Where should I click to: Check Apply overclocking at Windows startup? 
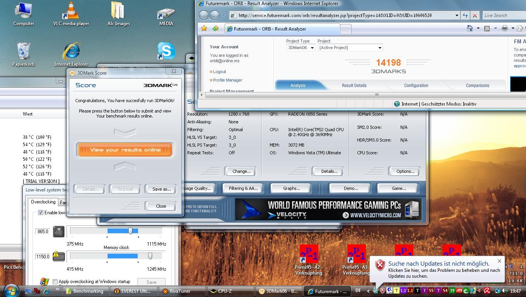pyautogui.click(x=55, y=282)
